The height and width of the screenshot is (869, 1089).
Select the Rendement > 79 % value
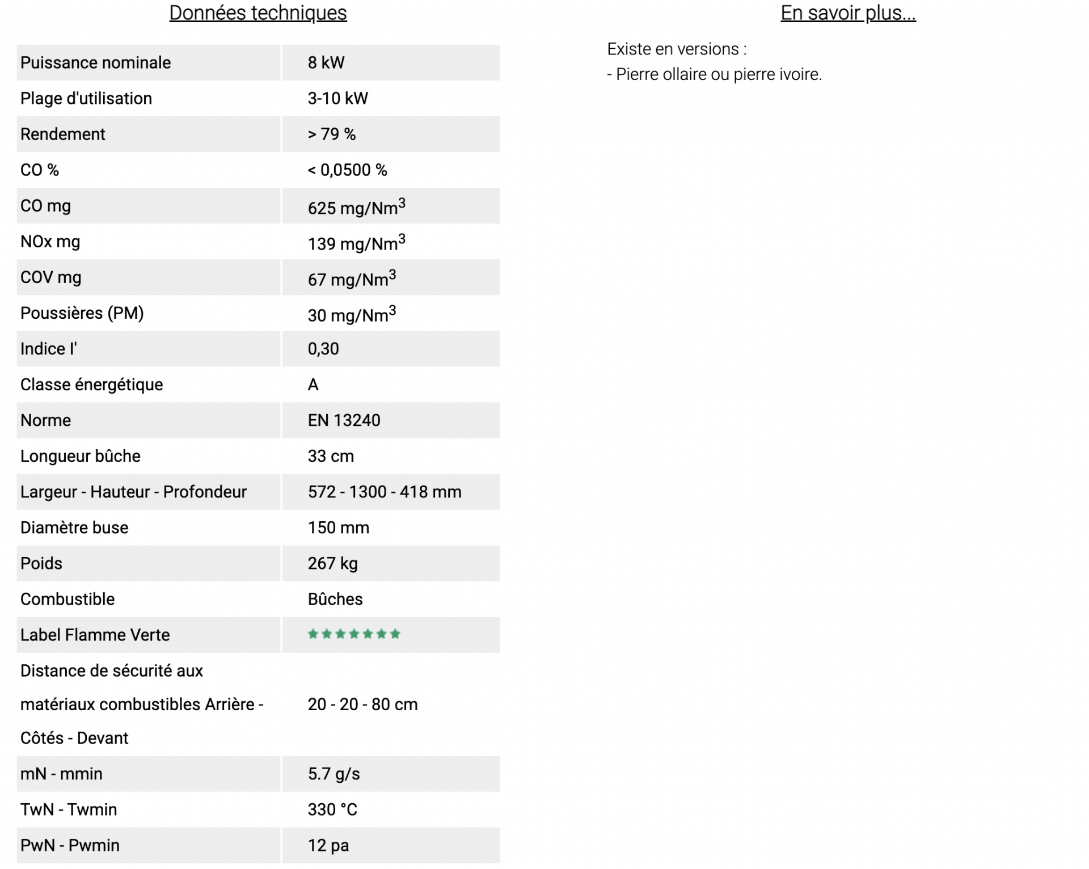(x=332, y=134)
